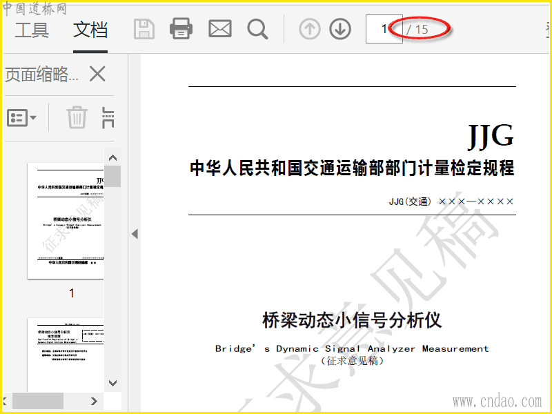This screenshot has height=414, width=552.
Task: Click the page label 1 under thumbnail
Action: tap(72, 293)
